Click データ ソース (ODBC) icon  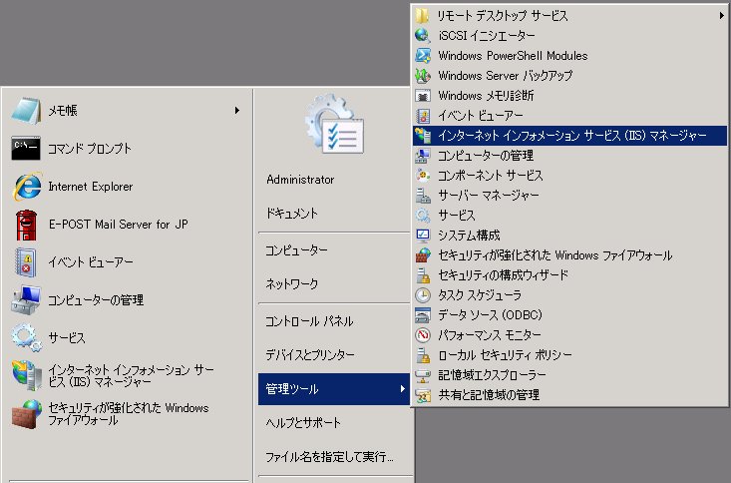[x=423, y=315]
